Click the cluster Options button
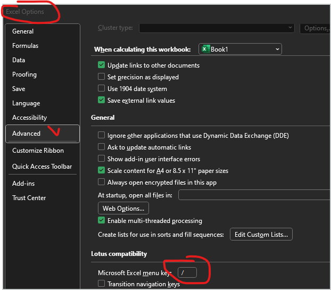This screenshot has width=331, height=290. click(x=316, y=28)
